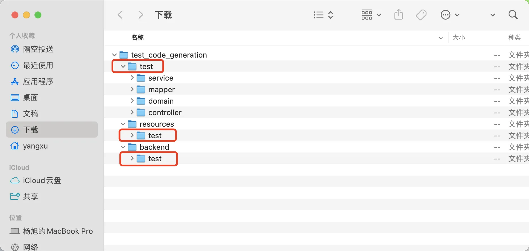Select the service folder icon
529x251 pixels.
click(141, 78)
